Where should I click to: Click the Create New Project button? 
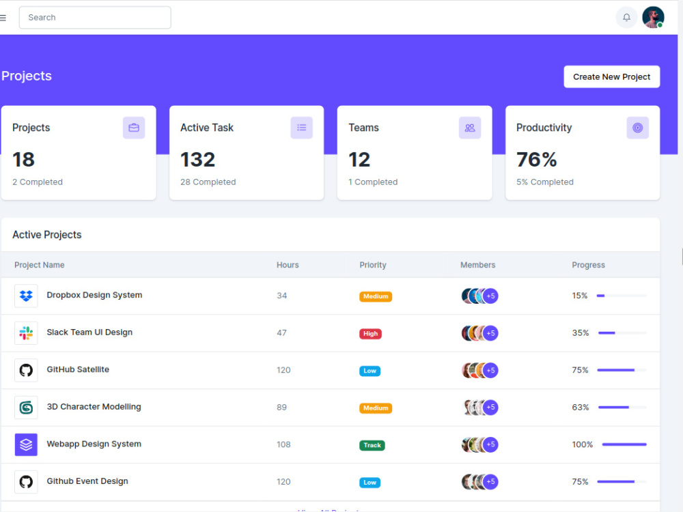tap(611, 76)
